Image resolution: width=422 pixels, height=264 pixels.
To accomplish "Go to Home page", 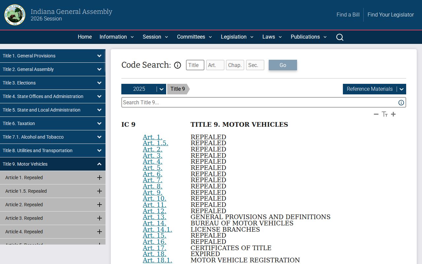I will coord(85,37).
